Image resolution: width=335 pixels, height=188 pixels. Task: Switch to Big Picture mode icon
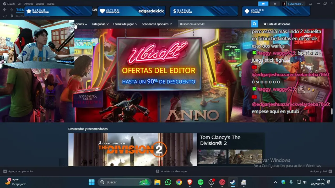coord(310,4)
